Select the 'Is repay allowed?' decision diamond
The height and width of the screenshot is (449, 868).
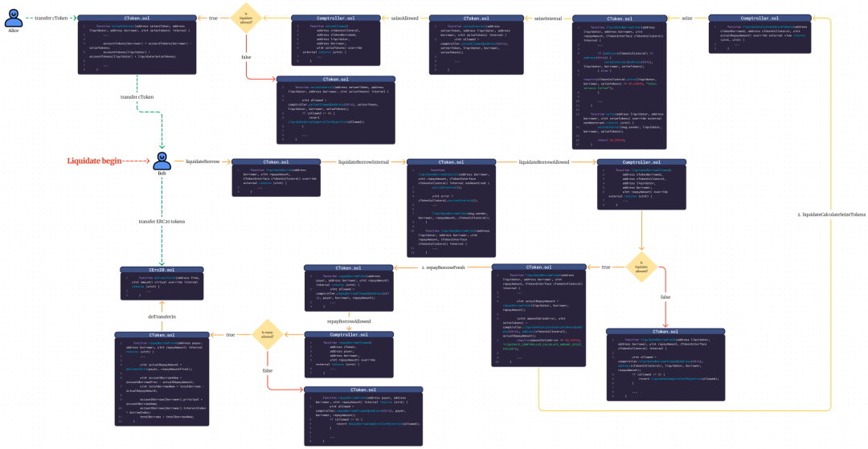[x=266, y=334]
